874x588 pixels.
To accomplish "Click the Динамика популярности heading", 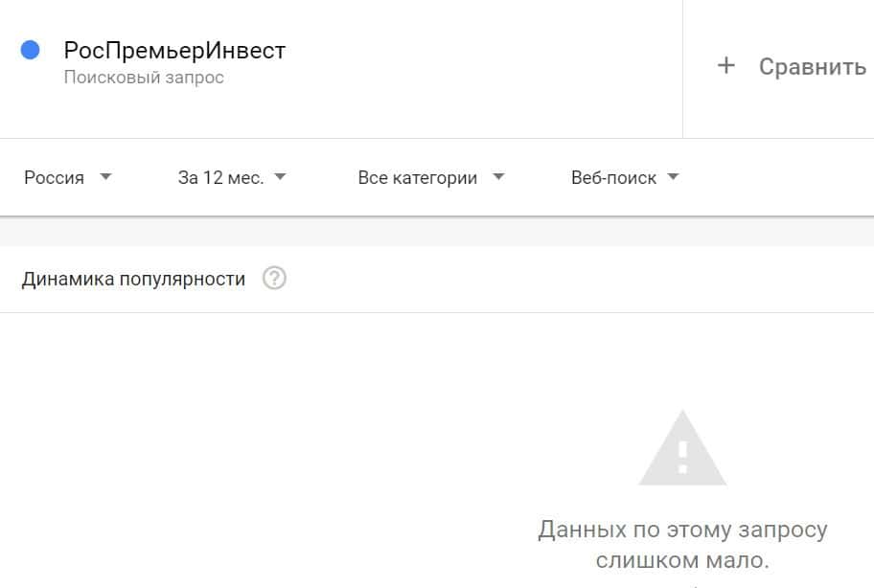I will coord(133,280).
